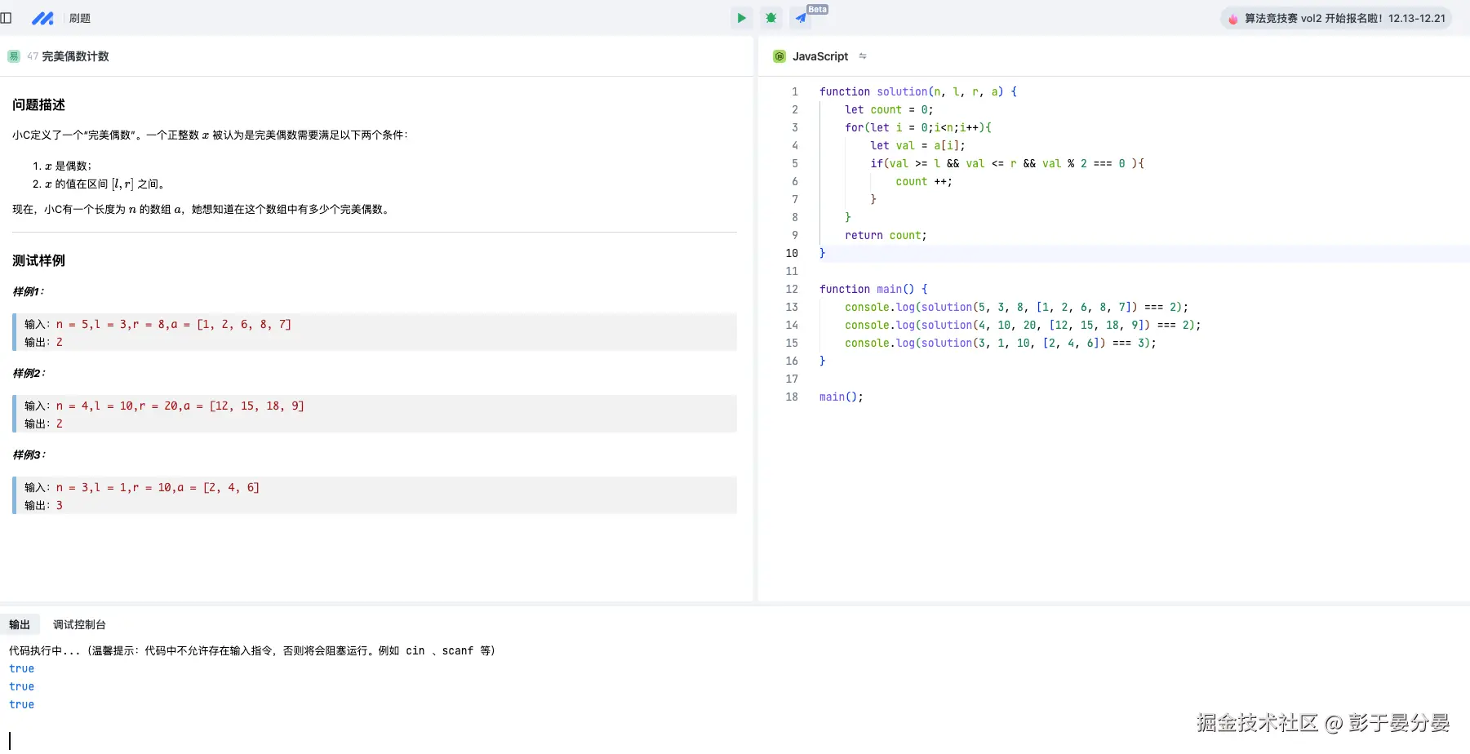This screenshot has height=754, width=1470.
Task: Click the blue MarsCode logo
Action: click(x=42, y=18)
